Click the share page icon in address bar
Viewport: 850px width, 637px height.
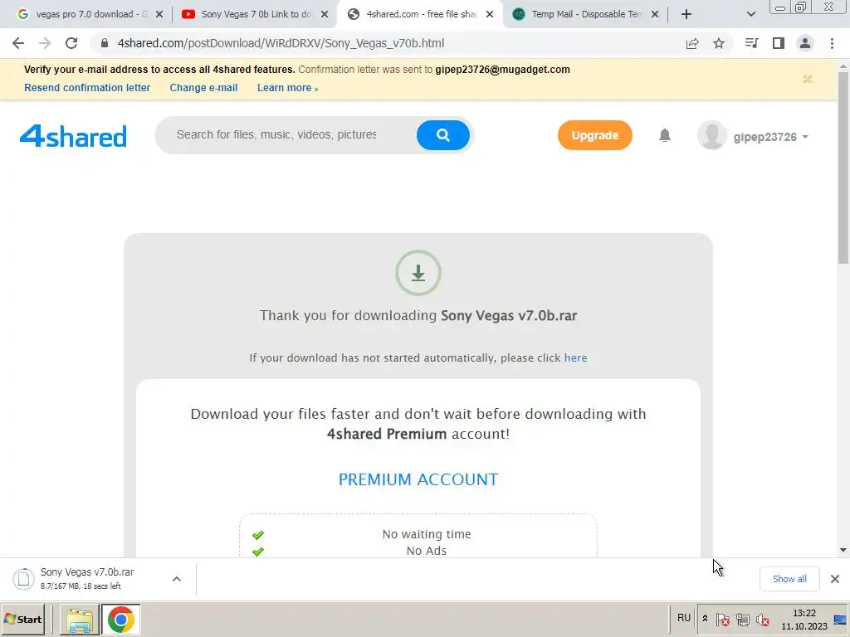point(692,43)
